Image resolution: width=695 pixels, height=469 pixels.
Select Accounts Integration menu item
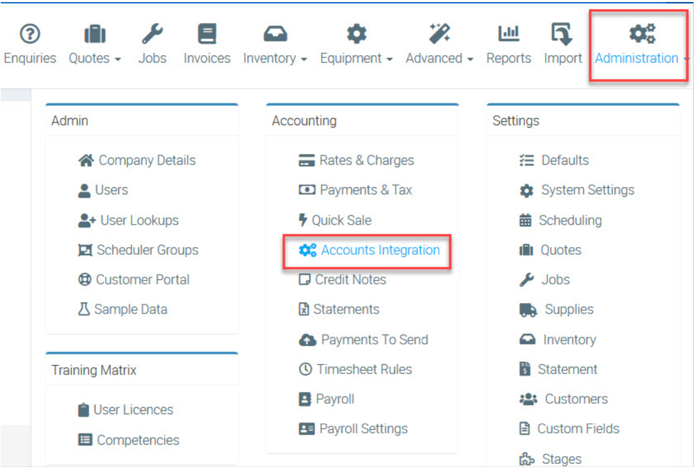(x=380, y=250)
